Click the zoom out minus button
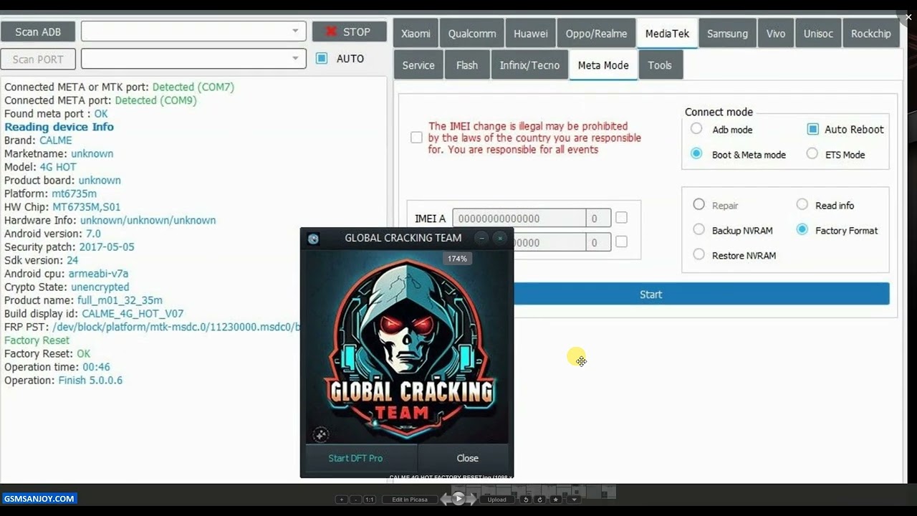This screenshot has width=917, height=516. (x=355, y=500)
